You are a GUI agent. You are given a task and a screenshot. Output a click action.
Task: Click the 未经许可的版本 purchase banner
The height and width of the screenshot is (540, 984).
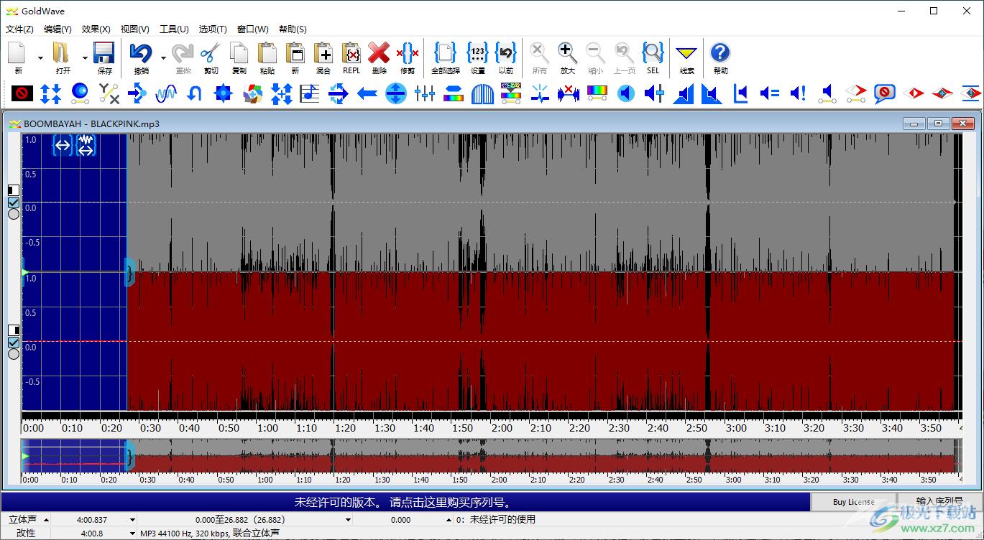pos(405,502)
